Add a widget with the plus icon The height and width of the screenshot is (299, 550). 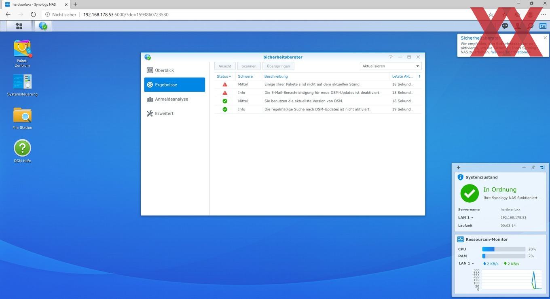pyautogui.click(x=458, y=167)
